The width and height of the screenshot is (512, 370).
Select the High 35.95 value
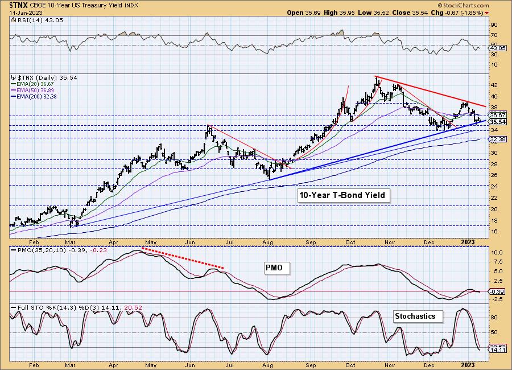(340, 13)
